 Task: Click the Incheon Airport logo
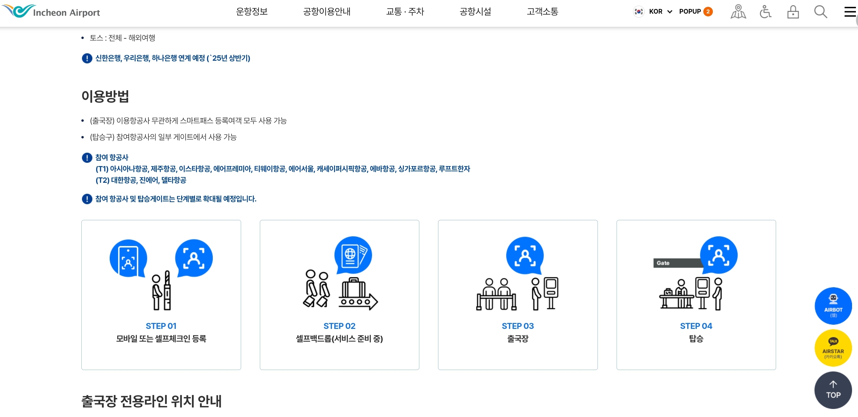[52, 12]
